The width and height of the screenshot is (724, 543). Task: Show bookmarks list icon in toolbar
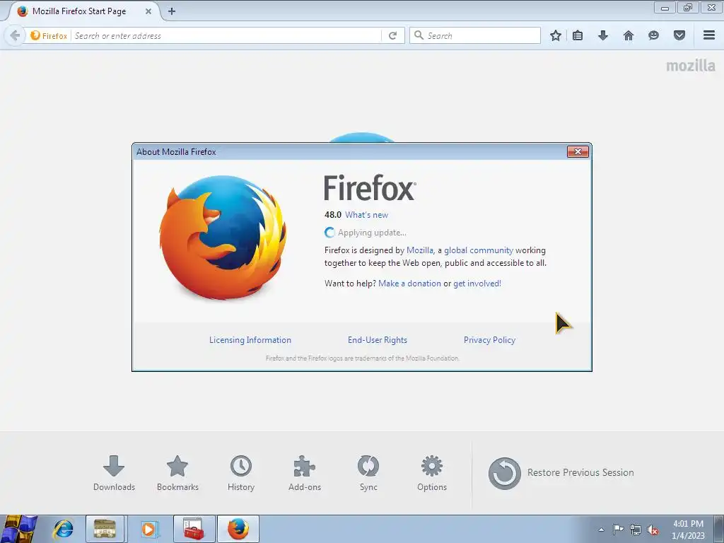pos(578,35)
